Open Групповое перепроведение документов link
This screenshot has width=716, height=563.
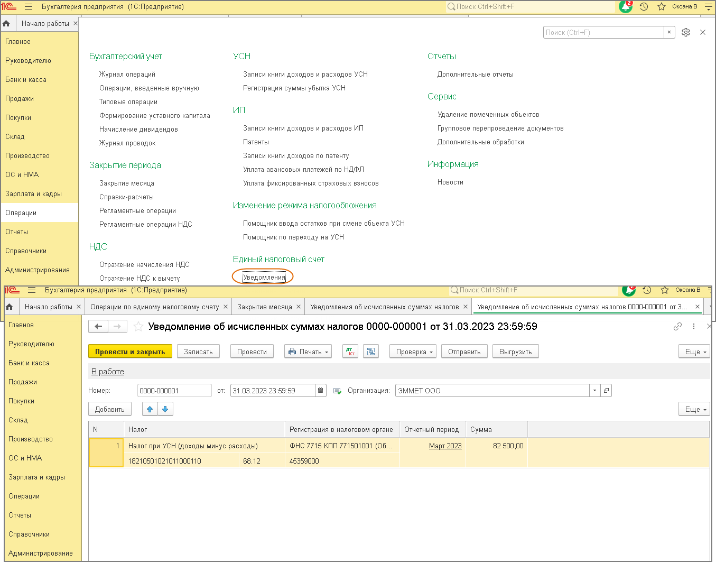coord(500,128)
